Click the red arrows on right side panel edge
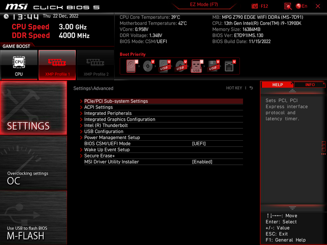Screen dimensions: 327x245 coord(323,154)
